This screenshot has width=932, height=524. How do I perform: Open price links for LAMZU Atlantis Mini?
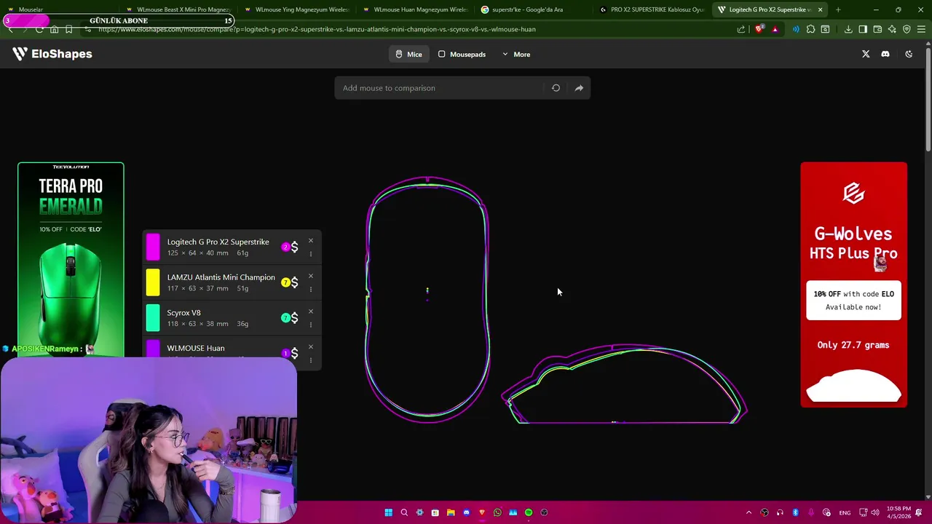(x=290, y=282)
